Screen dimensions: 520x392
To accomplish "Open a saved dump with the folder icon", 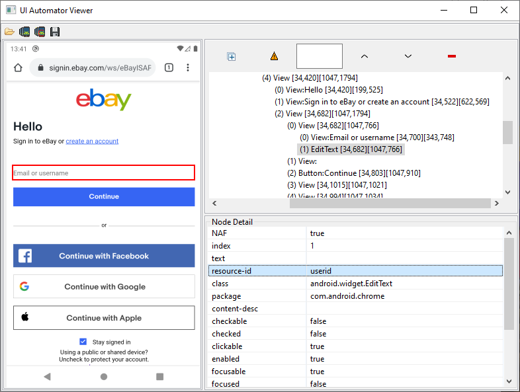I will (10, 32).
